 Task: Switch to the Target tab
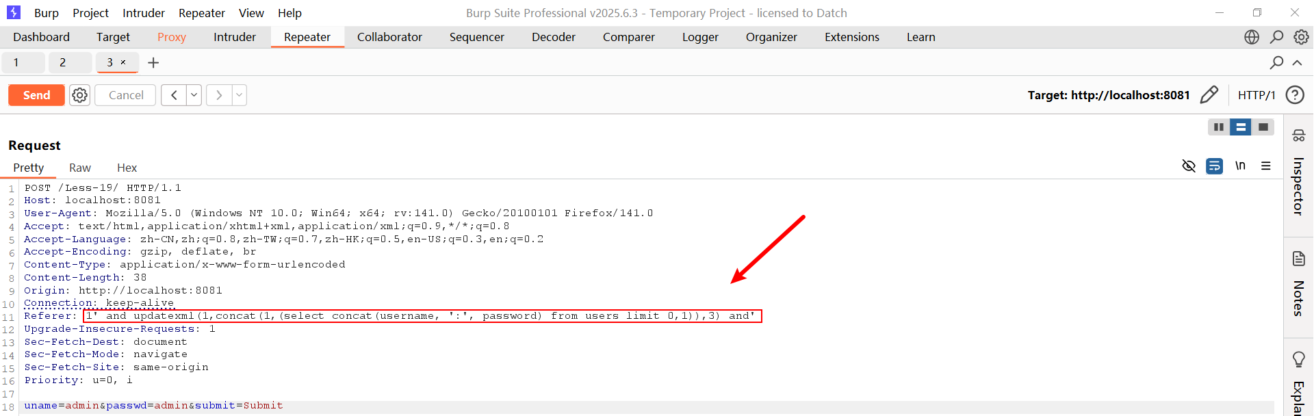tap(113, 37)
